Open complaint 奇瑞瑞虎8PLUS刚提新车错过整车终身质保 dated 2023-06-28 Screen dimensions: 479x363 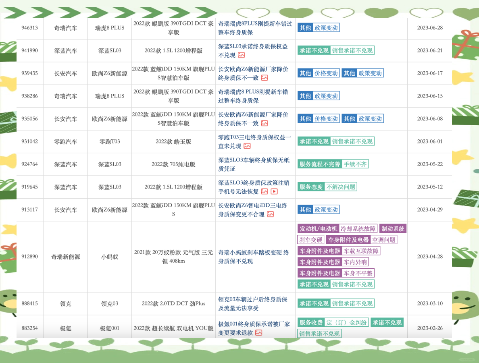click(255, 28)
